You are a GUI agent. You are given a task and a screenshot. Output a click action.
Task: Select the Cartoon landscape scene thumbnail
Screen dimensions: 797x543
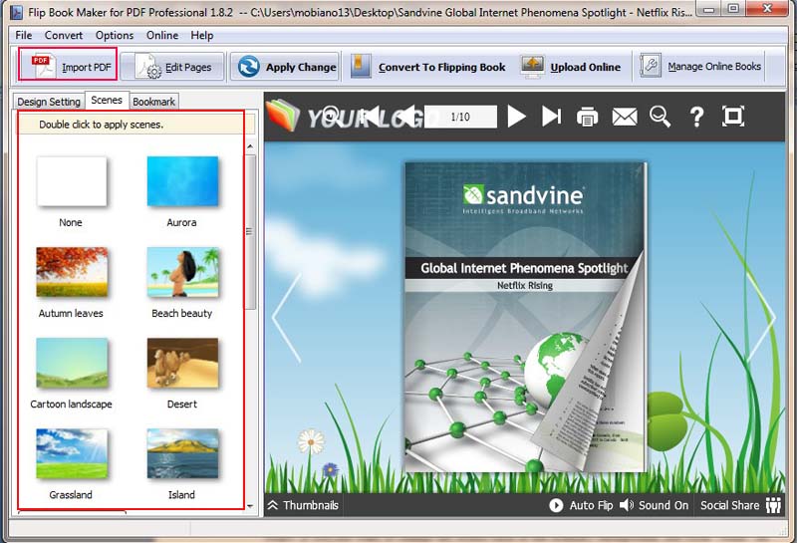[x=72, y=363]
